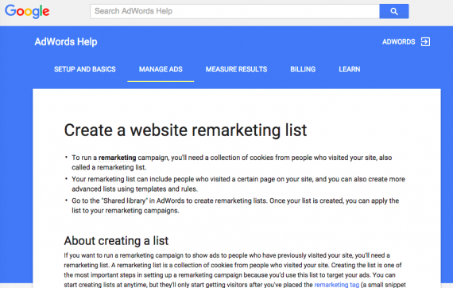
Task: Click the About creating a list heading
Action: (116, 240)
